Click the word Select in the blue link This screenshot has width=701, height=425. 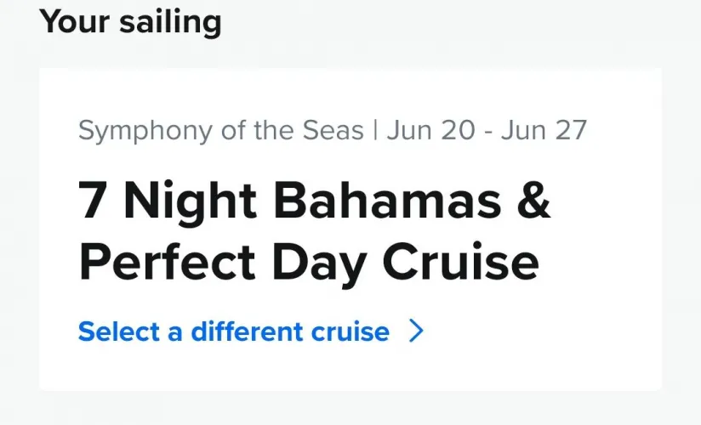[118, 331]
